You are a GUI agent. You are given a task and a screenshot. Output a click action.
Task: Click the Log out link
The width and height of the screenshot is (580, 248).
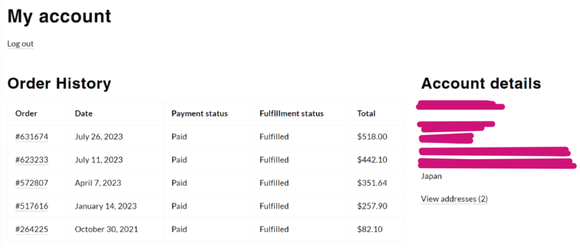[x=20, y=44]
